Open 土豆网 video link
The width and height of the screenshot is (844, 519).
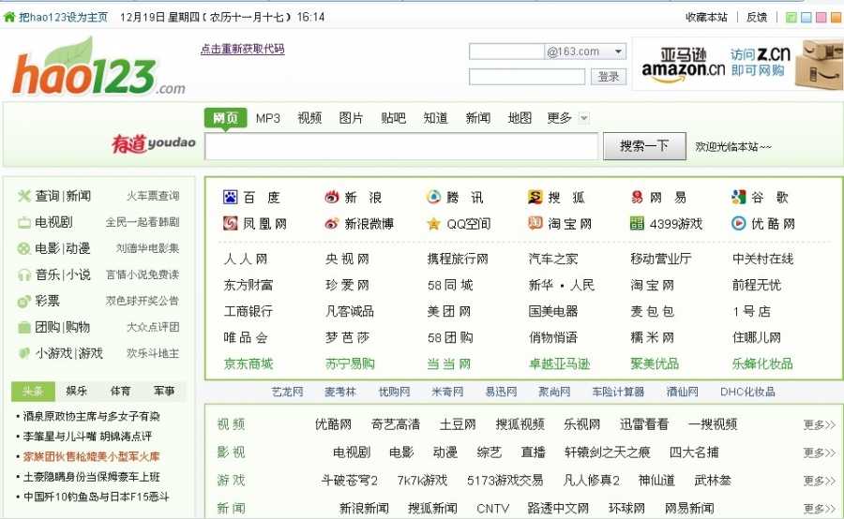(x=458, y=425)
